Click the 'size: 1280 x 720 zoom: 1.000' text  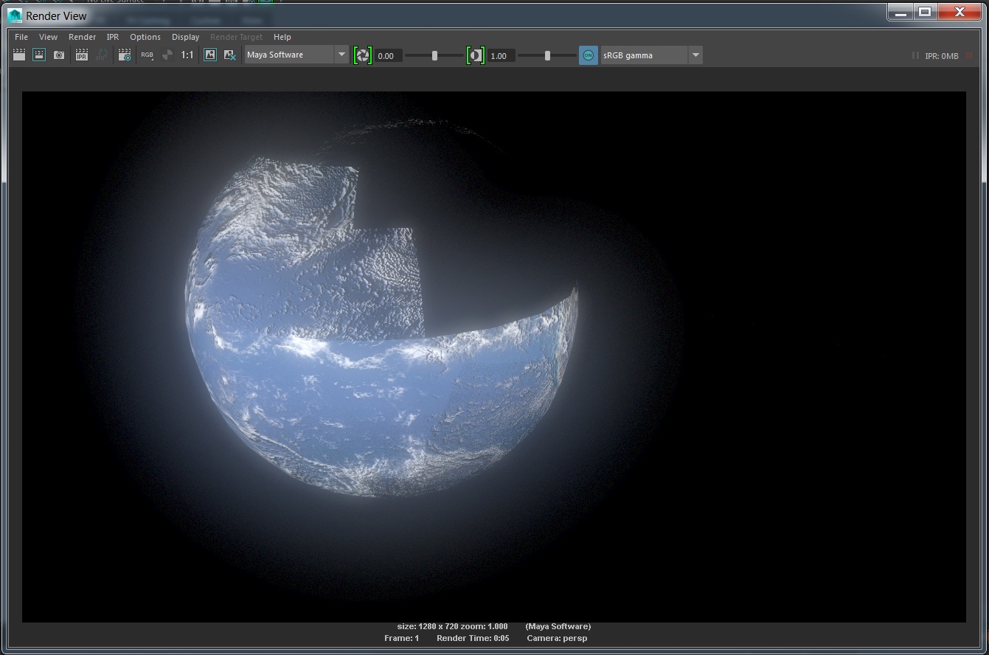coord(452,626)
